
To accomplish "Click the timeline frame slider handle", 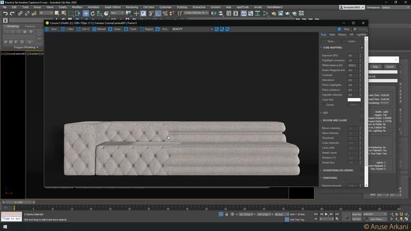I will [x=19, y=203].
